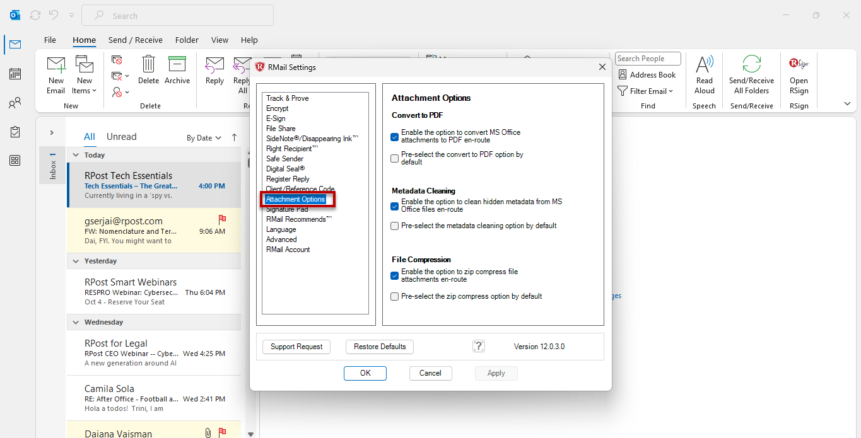Click the Delete trash can icon
Screen dimensions: 861x438
click(148, 64)
